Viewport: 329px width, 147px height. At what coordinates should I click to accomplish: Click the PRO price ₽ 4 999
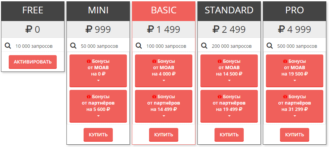[x=294, y=30]
